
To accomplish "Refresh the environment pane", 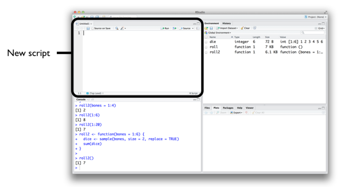I will [255, 28].
